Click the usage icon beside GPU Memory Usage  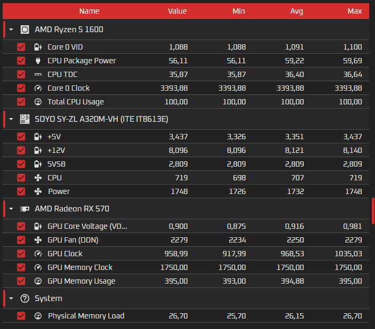[38, 281]
